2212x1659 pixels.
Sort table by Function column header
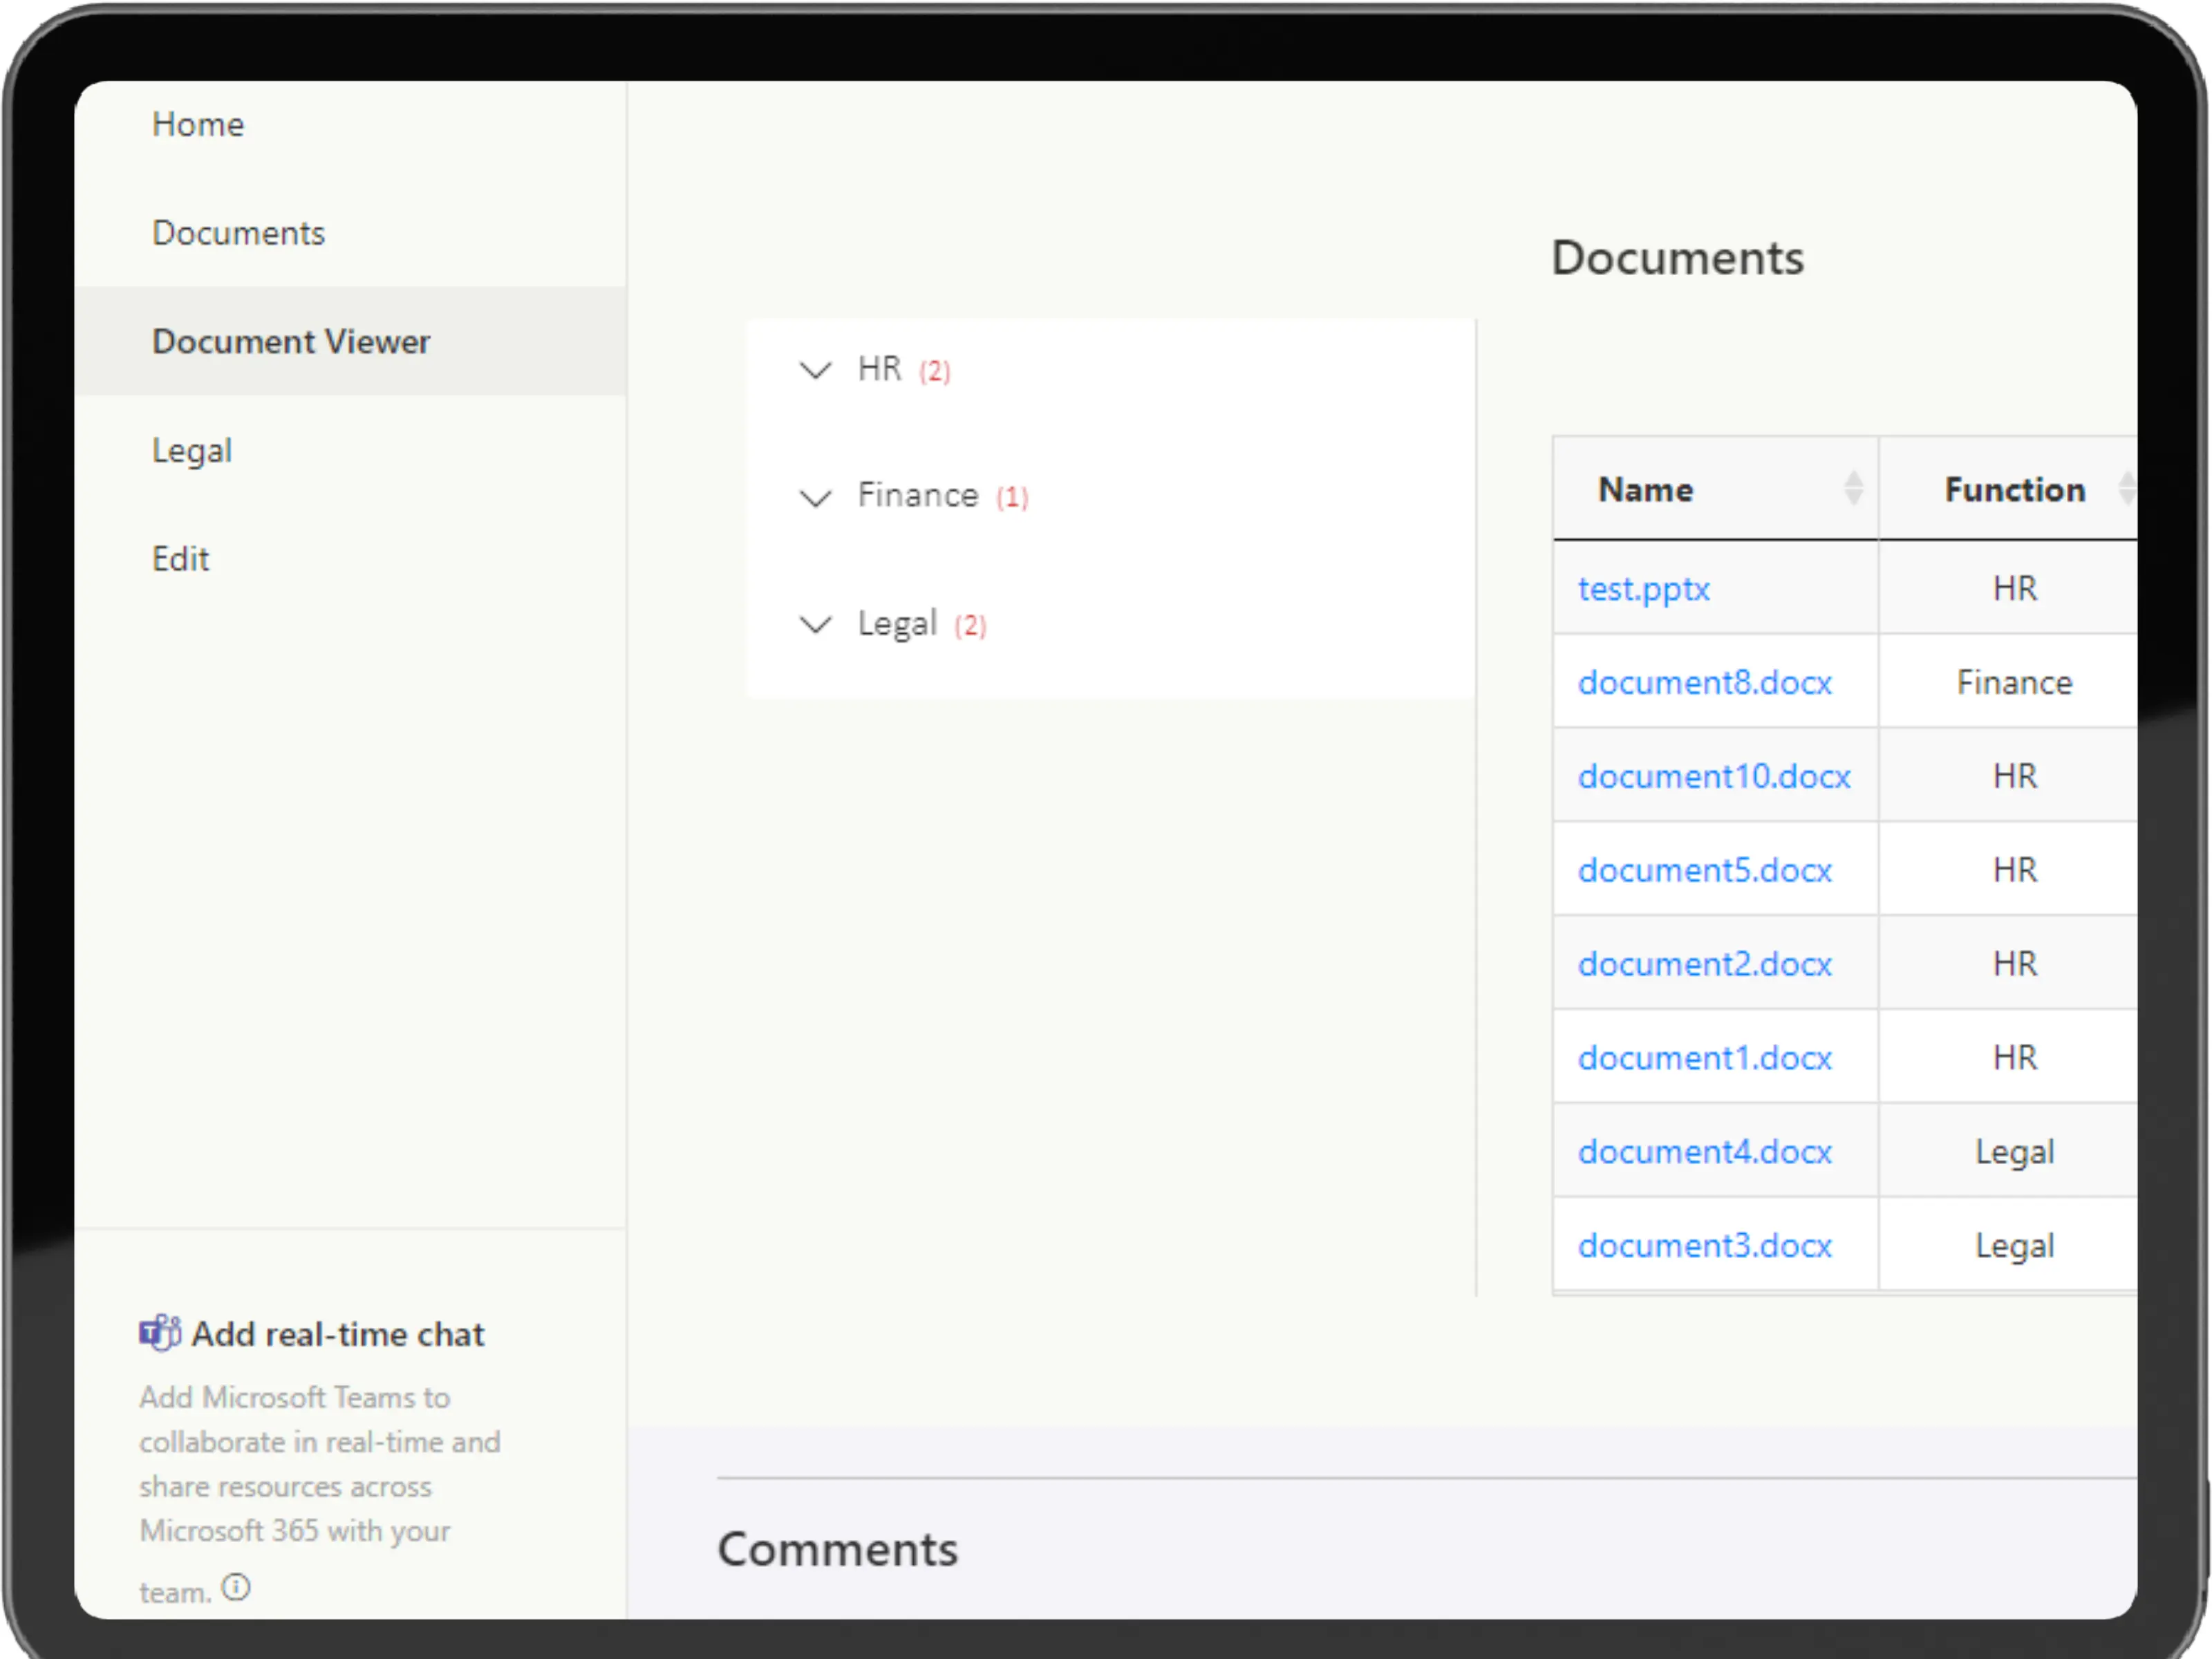[2014, 489]
